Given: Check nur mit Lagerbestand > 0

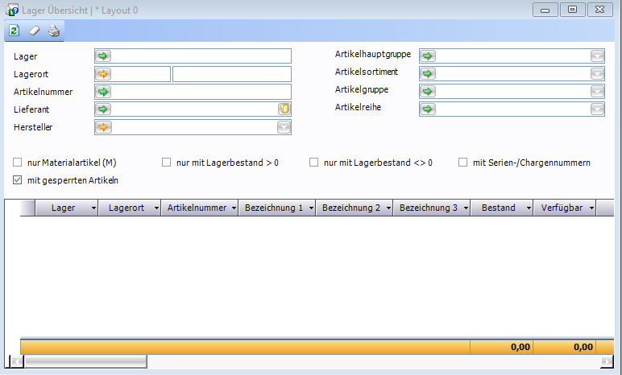Looking at the screenshot, I should [x=167, y=163].
